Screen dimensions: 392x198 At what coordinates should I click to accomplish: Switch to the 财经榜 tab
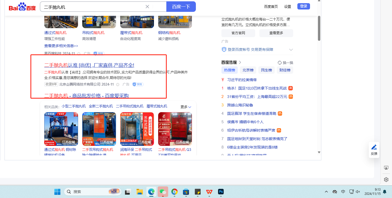coord(285,70)
